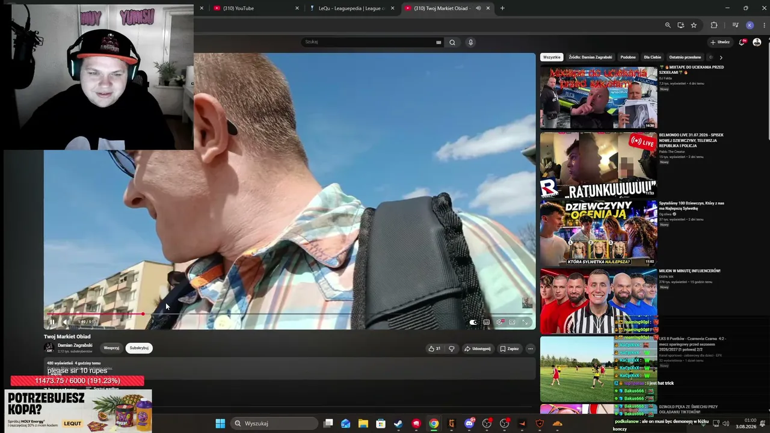Mute the Twoj Markiet Obiad tab audio

coord(478,8)
